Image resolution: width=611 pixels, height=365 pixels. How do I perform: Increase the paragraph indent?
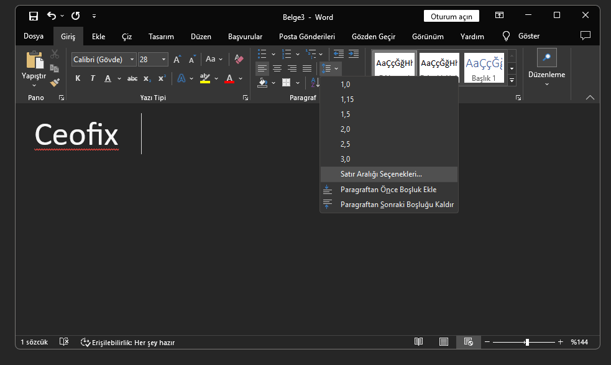click(x=354, y=54)
